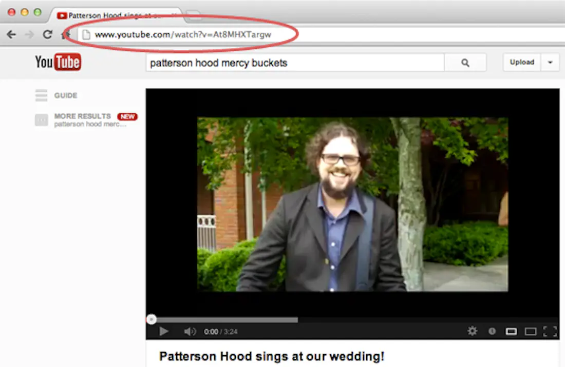Select the Patterson Hood browser tab

(116, 16)
